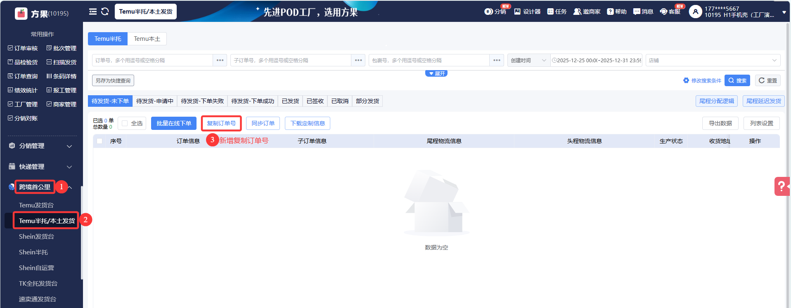Focus the 订单号 order number input
Image resolution: width=791 pixels, height=308 pixels.
click(x=152, y=60)
